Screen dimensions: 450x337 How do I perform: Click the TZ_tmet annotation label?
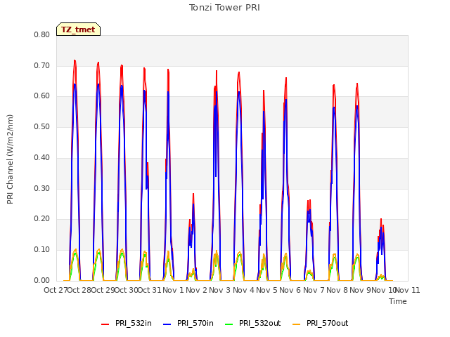pos(78,29)
